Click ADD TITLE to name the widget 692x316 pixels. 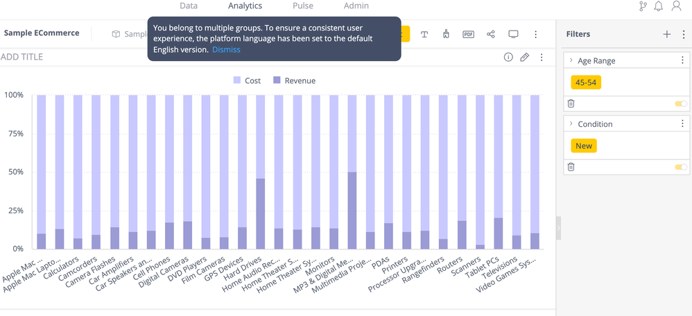[x=22, y=57]
